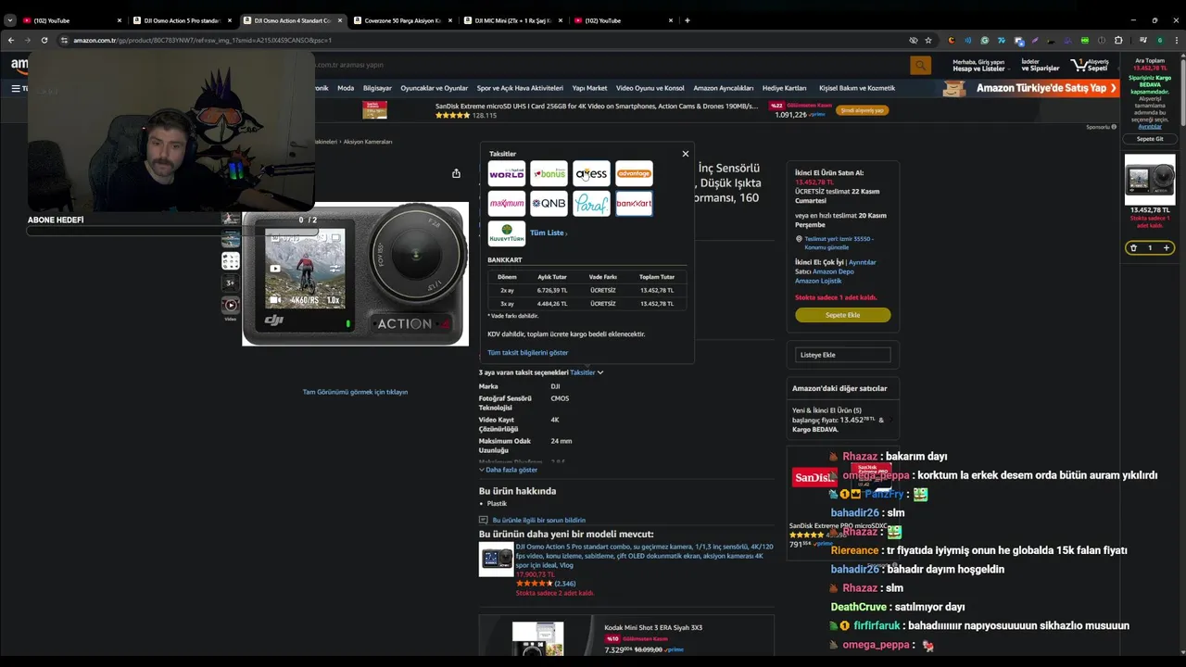Open the Tüm Liste link
The width and height of the screenshot is (1186, 667).
(x=548, y=233)
